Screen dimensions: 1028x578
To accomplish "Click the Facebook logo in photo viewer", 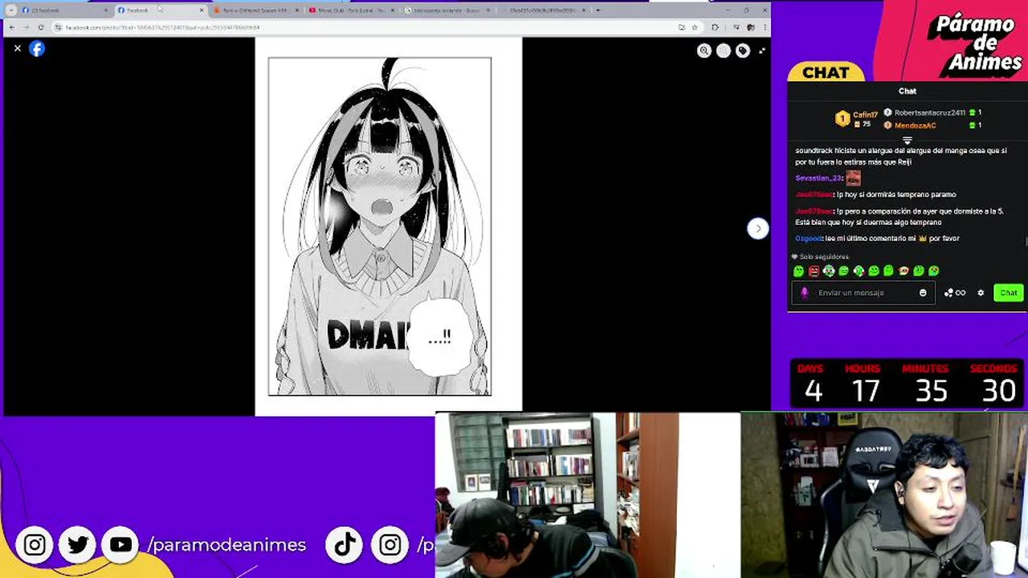I will coord(37,48).
